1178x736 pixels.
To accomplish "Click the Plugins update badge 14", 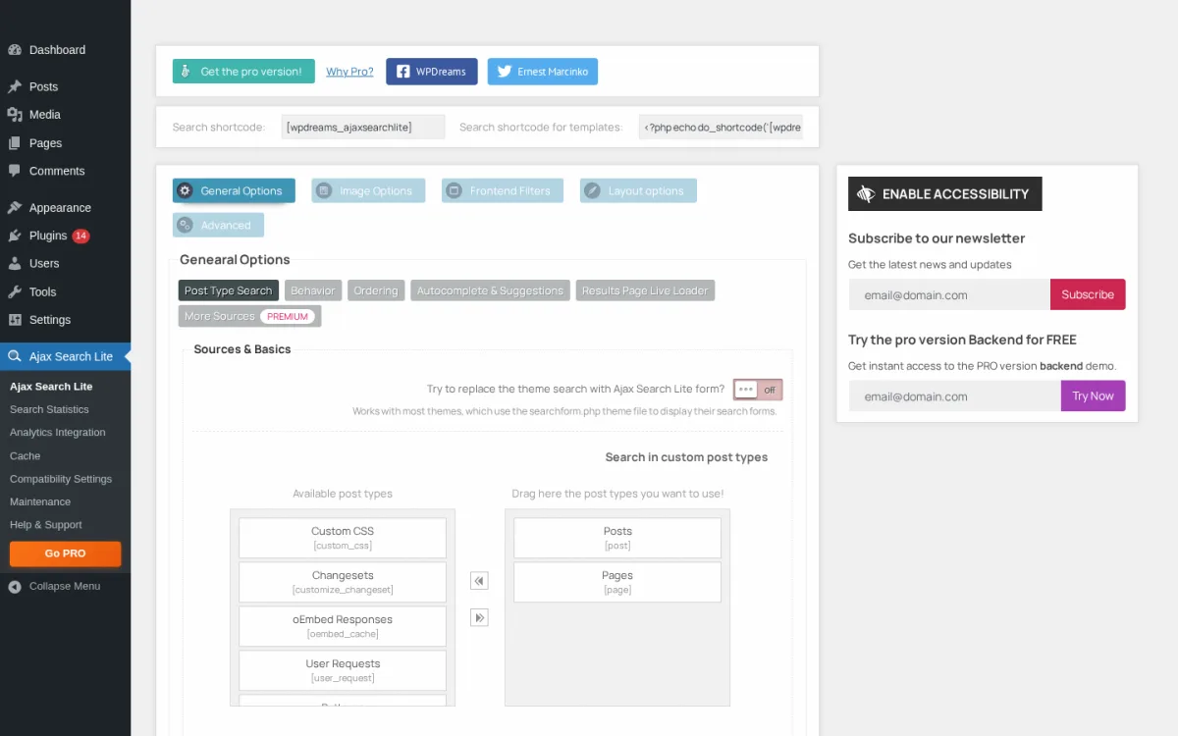I will point(80,236).
